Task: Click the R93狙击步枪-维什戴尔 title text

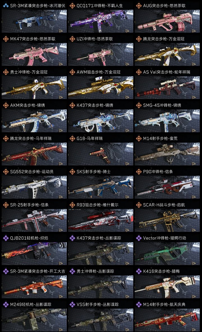Action: click(x=97, y=205)
